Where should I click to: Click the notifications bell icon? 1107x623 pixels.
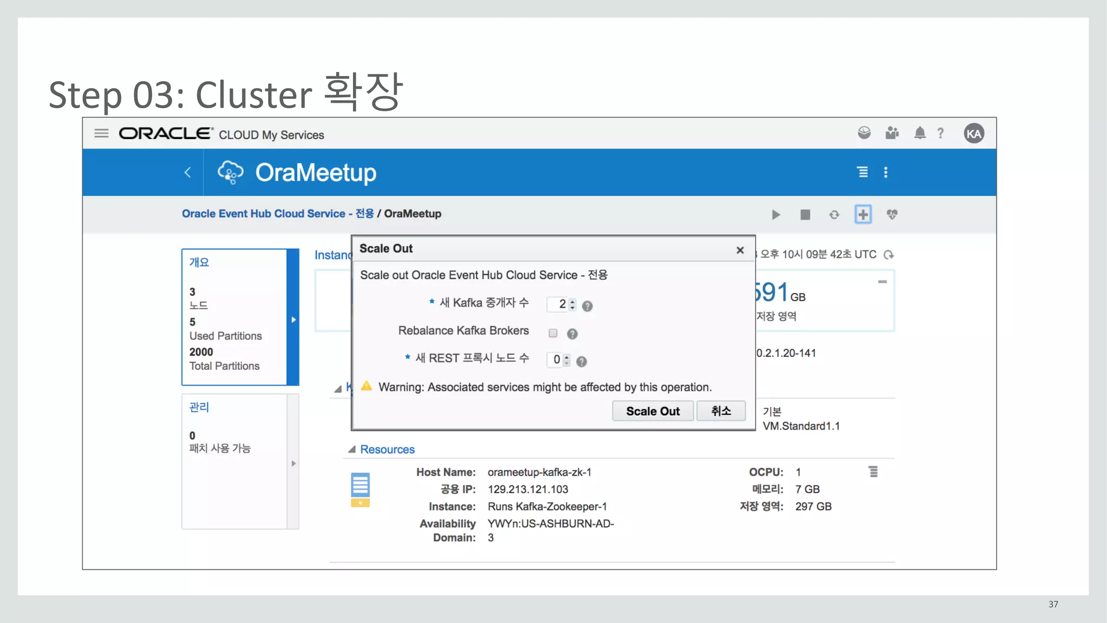pyautogui.click(x=919, y=133)
